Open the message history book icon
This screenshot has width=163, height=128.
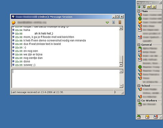point(120,22)
